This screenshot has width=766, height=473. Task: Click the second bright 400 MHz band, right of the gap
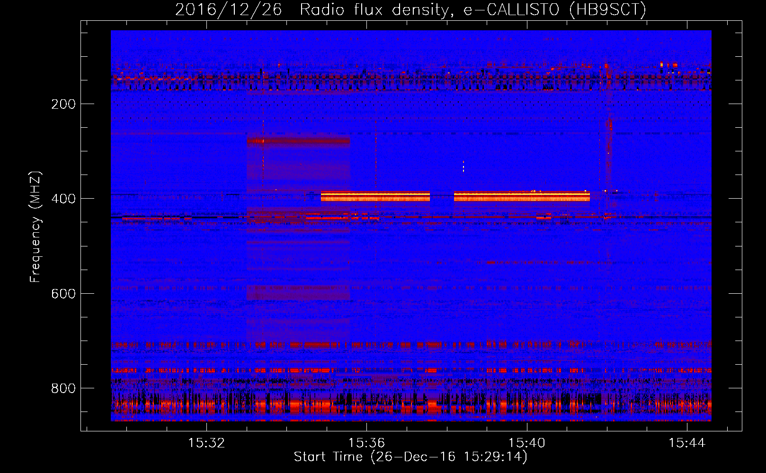(x=522, y=196)
